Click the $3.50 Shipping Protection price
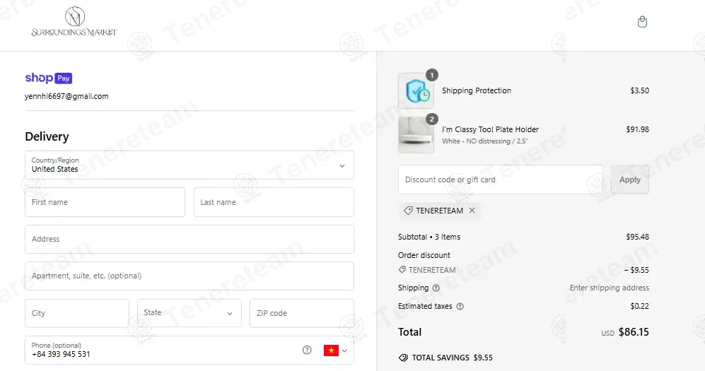705x371 pixels. tap(639, 90)
